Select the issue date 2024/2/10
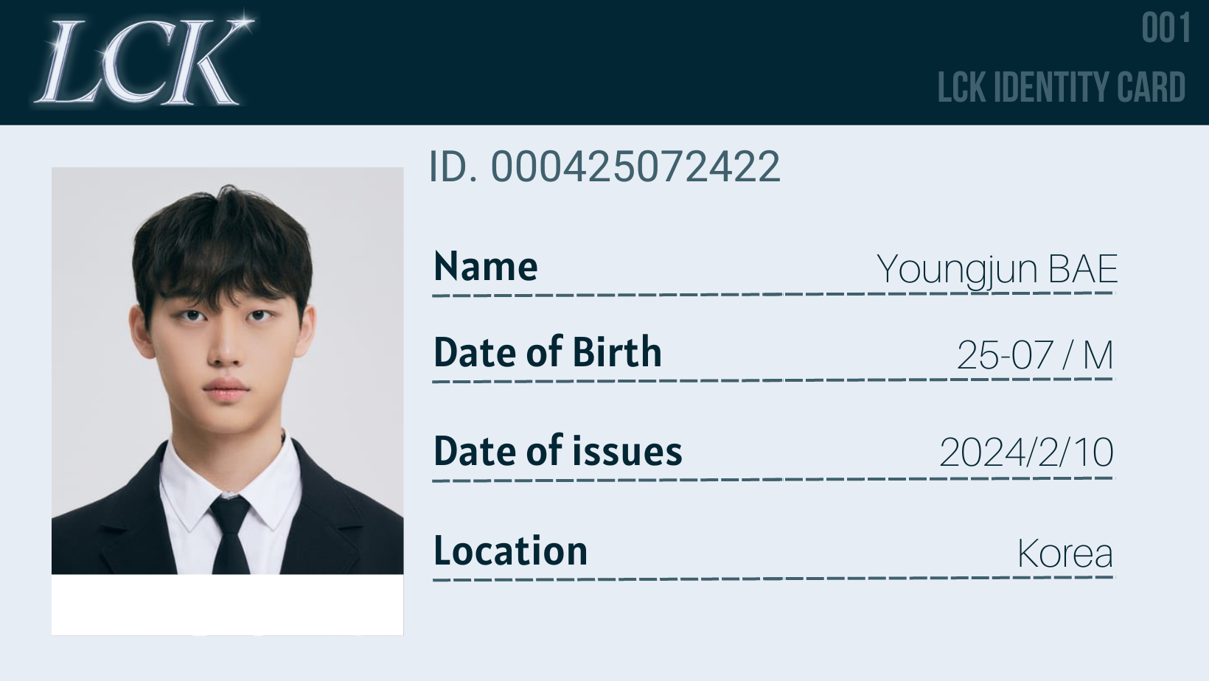This screenshot has width=1209, height=681. point(1025,453)
